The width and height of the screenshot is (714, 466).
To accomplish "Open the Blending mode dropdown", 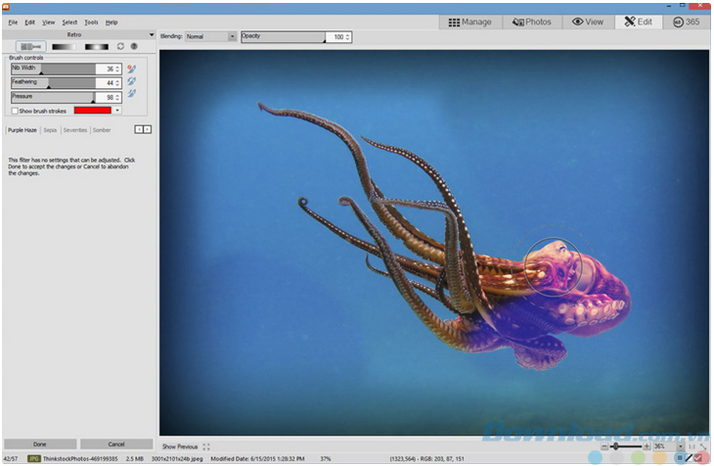I will (x=232, y=37).
